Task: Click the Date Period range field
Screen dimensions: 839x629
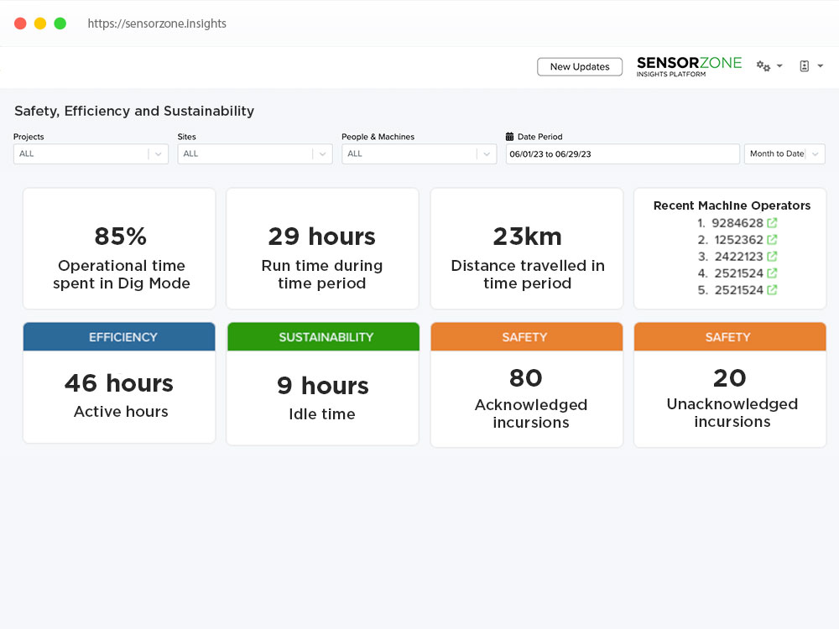Action: pos(623,153)
